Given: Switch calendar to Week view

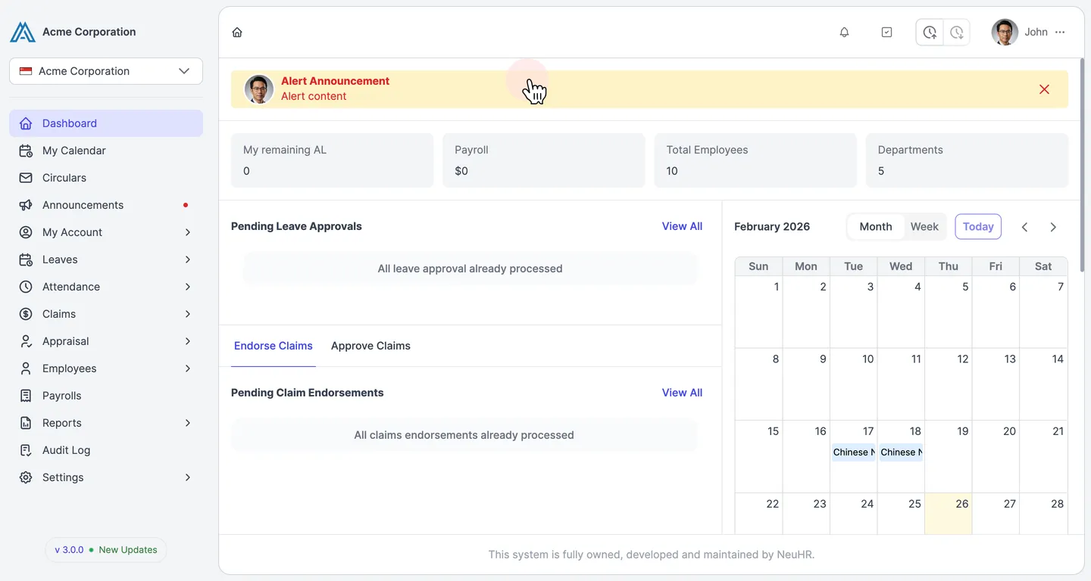Looking at the screenshot, I should 924,226.
